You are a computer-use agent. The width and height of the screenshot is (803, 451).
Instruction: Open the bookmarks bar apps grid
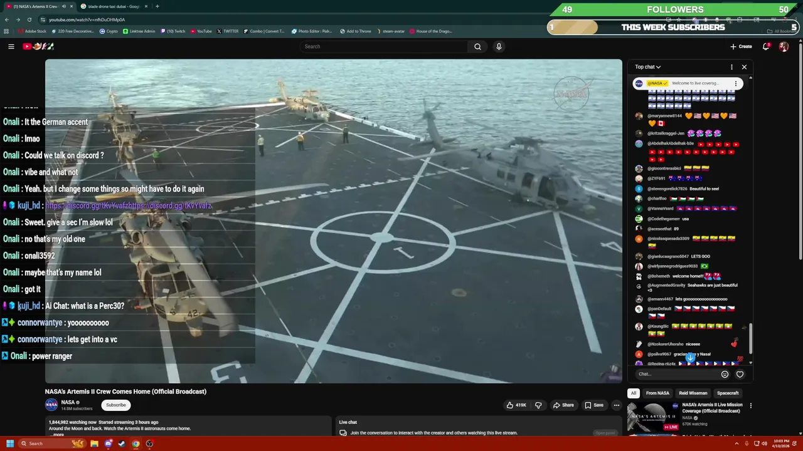(x=6, y=31)
